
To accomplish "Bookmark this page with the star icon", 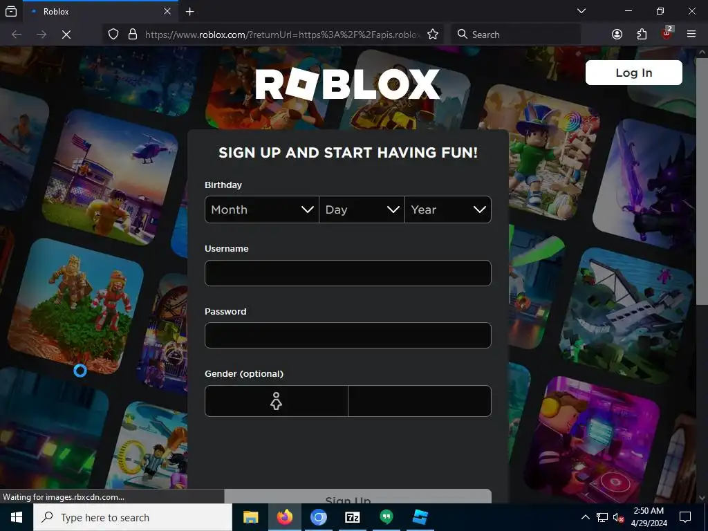I will tap(433, 35).
